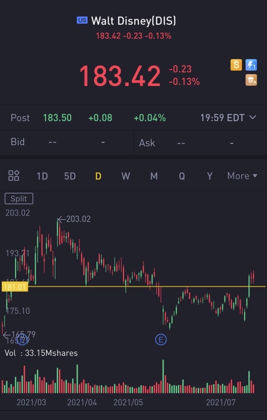
Task: Tap the Split button above the chart
Action: (x=19, y=199)
